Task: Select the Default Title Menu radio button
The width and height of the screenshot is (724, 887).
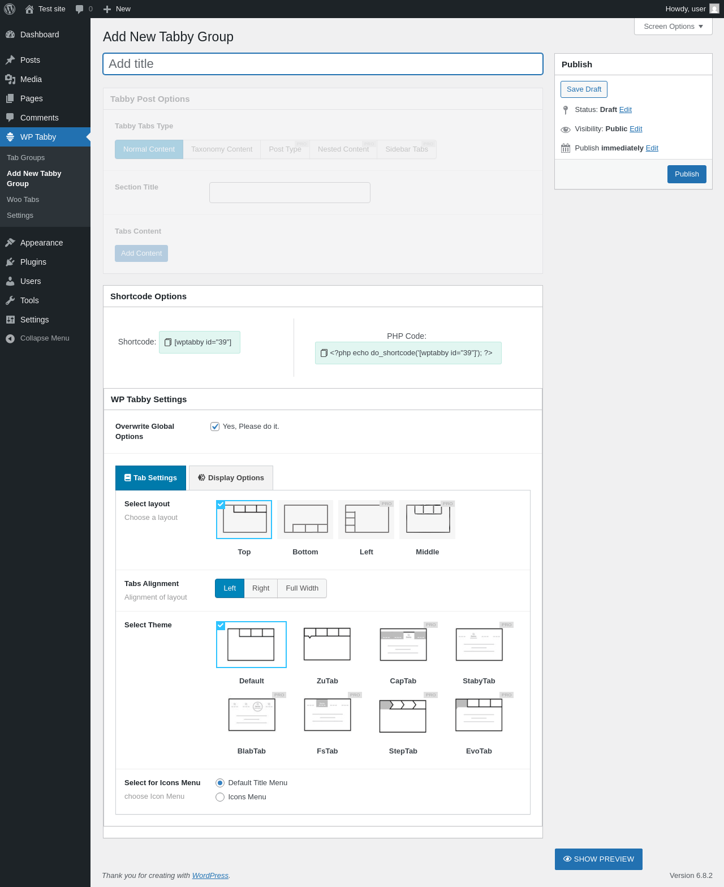Action: 220,783
